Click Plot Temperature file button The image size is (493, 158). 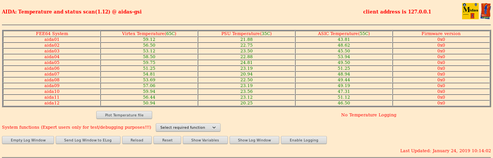tap(124, 115)
